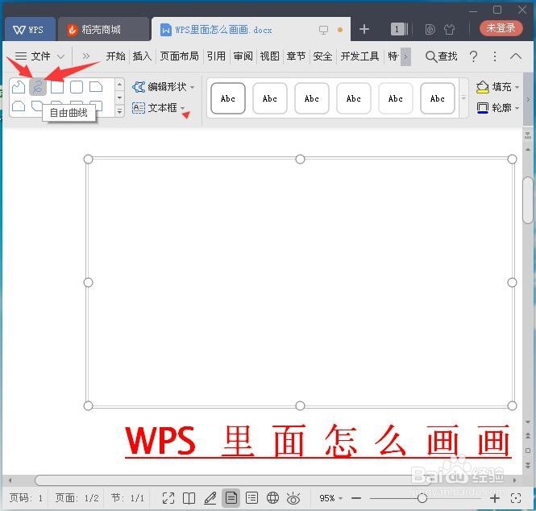Switch to the 稻壳商城 tab
Viewport: 536px width, 511px height.
point(102,30)
